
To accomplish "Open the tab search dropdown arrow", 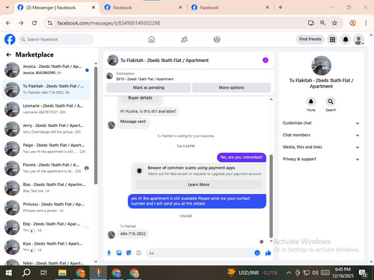I will (7, 7).
